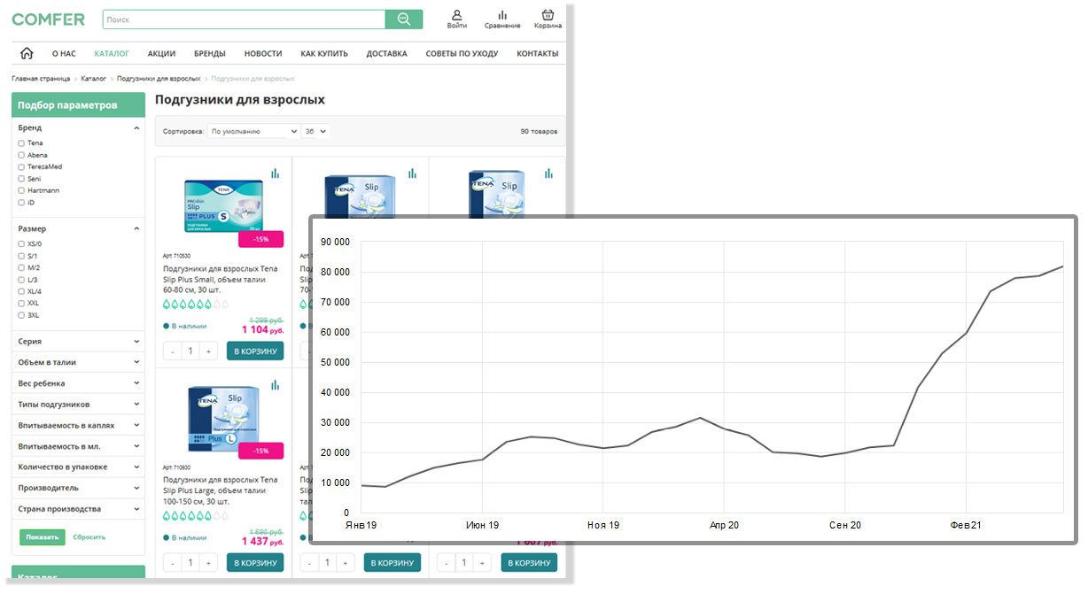Open the Сравнение comparison icon in header
1088x594 pixels.
point(502,19)
